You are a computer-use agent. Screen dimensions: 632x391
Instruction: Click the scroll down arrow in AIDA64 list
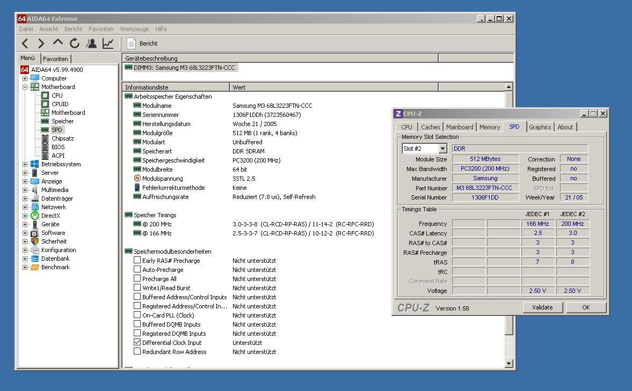[x=508, y=364]
